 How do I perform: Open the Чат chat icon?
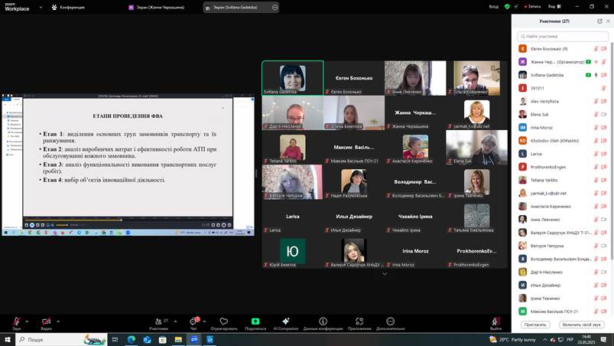(193, 322)
